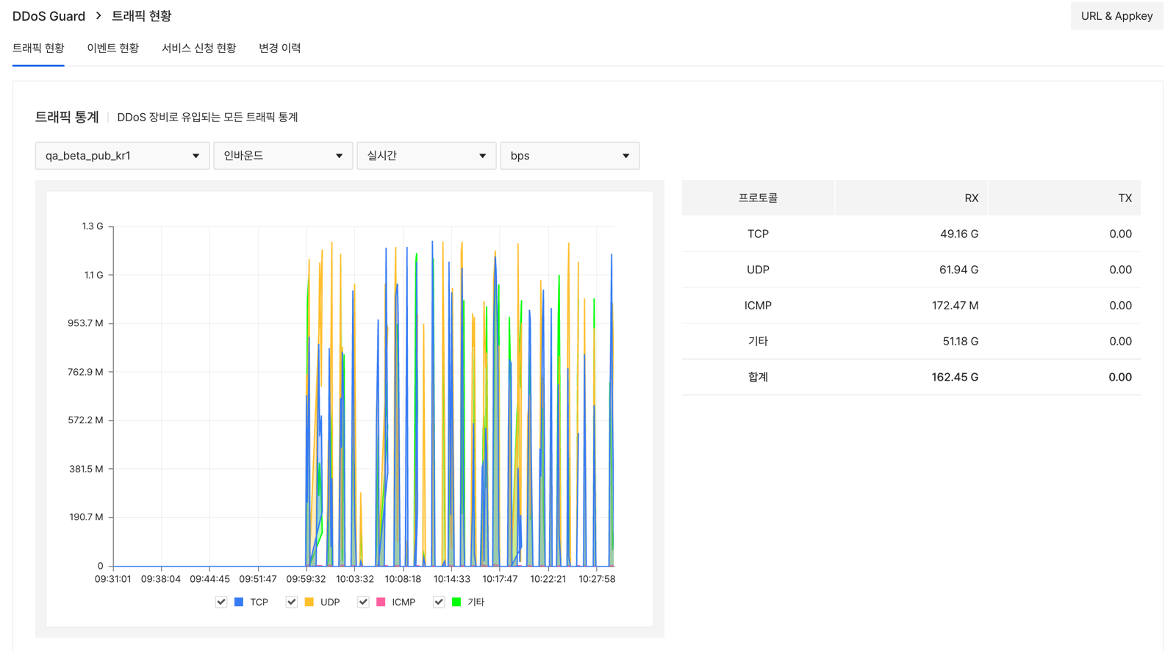Click the 172.47 M RX value
Image resolution: width=1176 pixels, height=651 pixels.
pyautogui.click(x=955, y=306)
